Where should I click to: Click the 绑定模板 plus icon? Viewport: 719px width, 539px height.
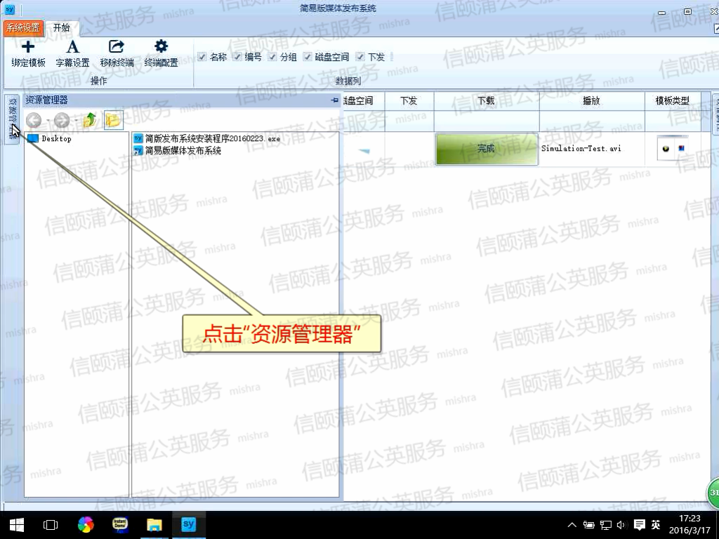click(x=28, y=47)
